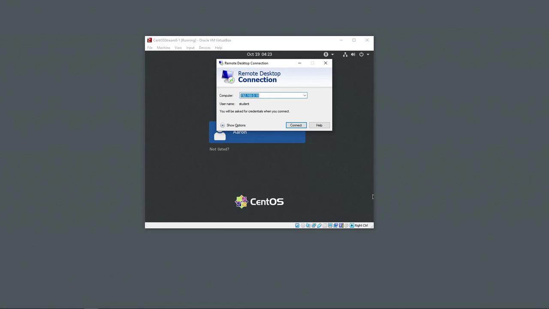The height and width of the screenshot is (309, 549).
Task: Click the hard disk activity icon in VirtualBox status bar
Action: (297, 225)
